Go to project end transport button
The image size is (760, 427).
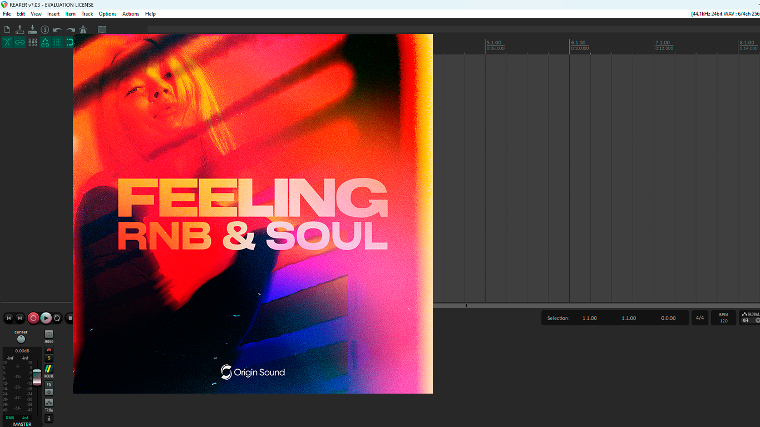pyautogui.click(x=20, y=318)
